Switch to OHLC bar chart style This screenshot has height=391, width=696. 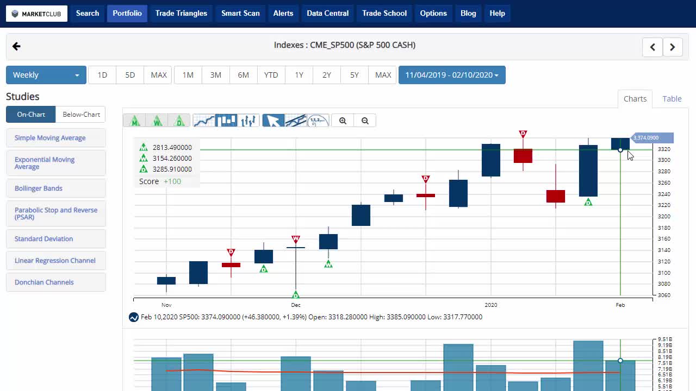pos(248,121)
